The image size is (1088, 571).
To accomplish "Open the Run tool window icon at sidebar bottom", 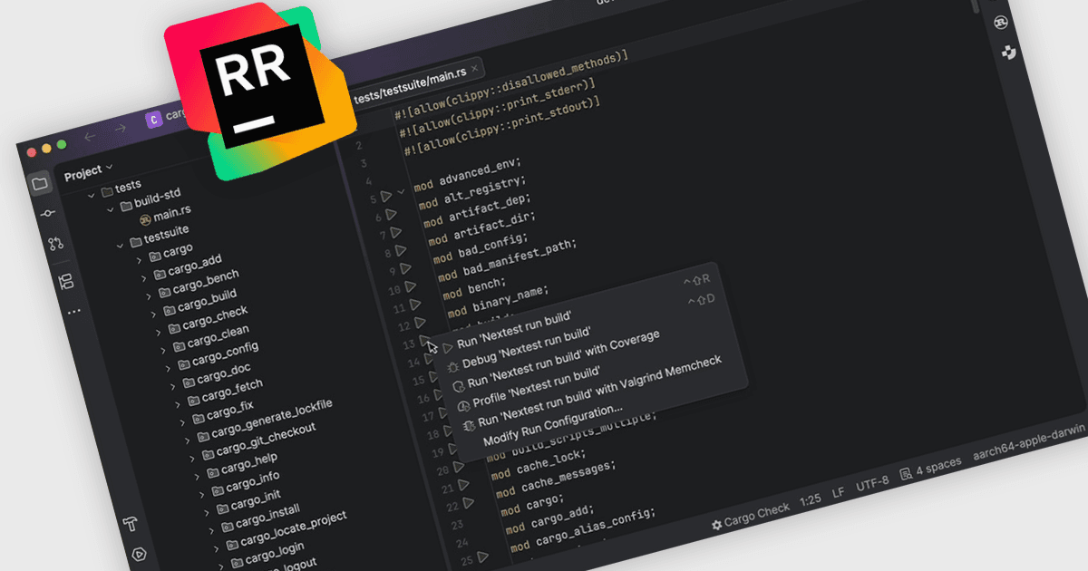I will [x=140, y=553].
